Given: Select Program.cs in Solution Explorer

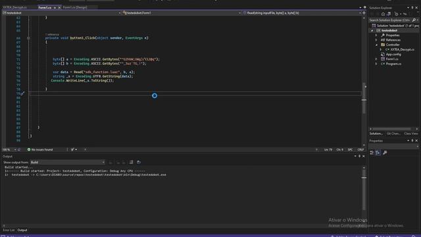Looking at the screenshot, I should click(393, 64).
